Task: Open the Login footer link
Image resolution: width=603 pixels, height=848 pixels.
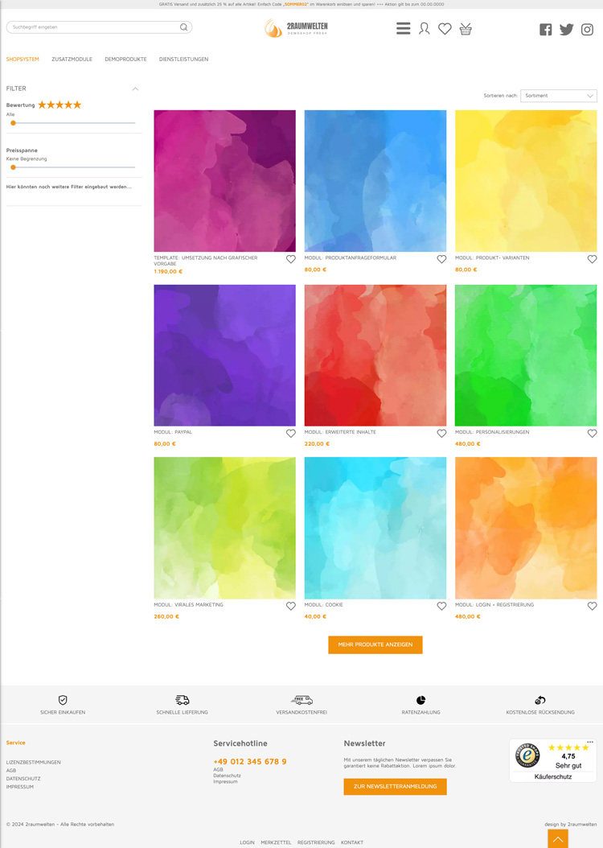Action: tap(247, 842)
